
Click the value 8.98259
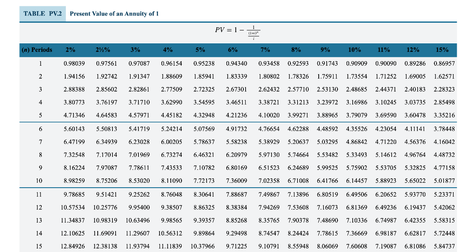pyautogui.click(x=74, y=181)
